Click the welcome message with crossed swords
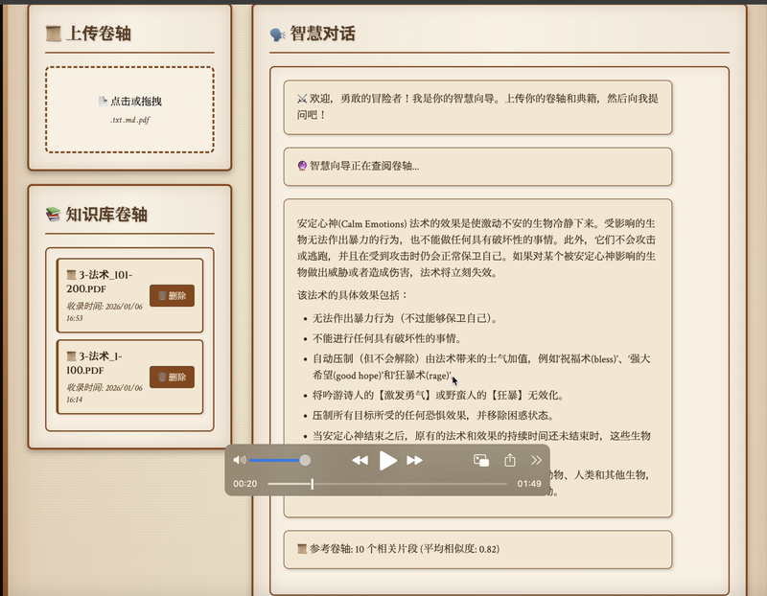The width and height of the screenshot is (767, 596). (477, 106)
